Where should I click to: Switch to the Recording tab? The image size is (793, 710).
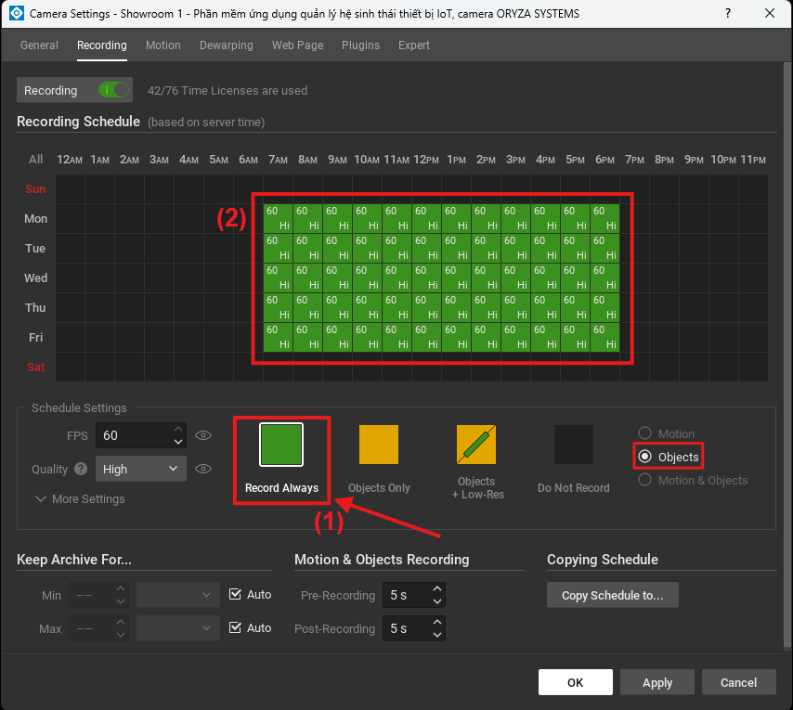101,45
